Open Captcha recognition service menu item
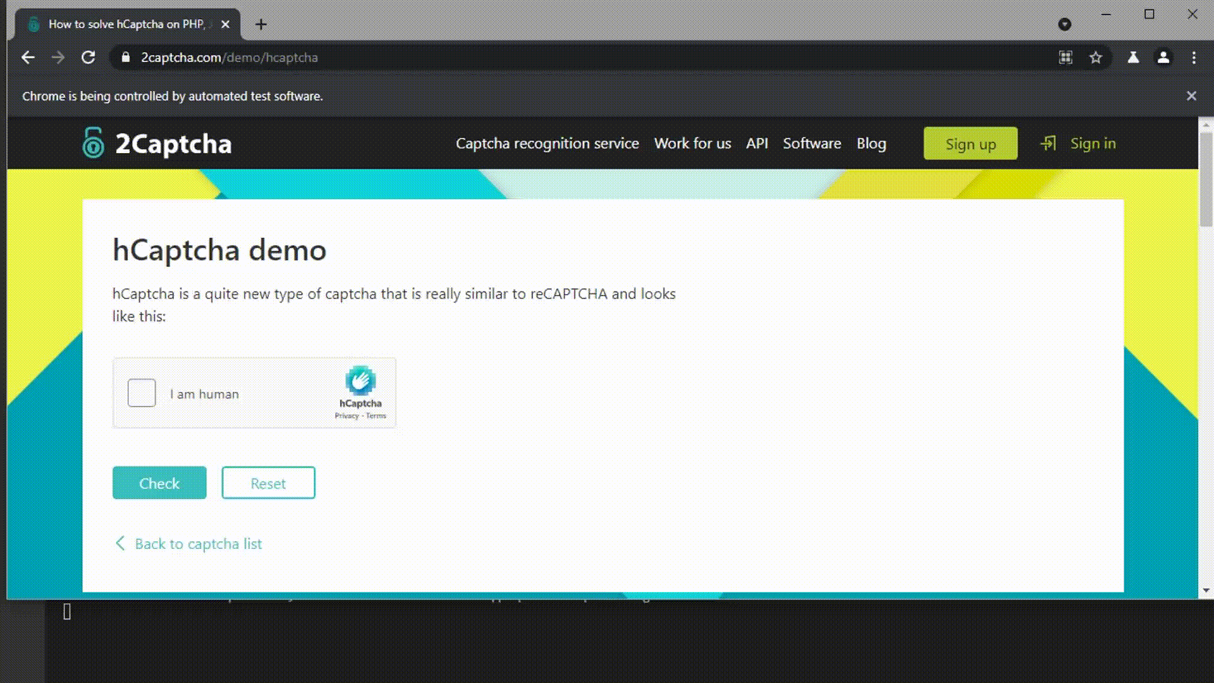 tap(547, 144)
